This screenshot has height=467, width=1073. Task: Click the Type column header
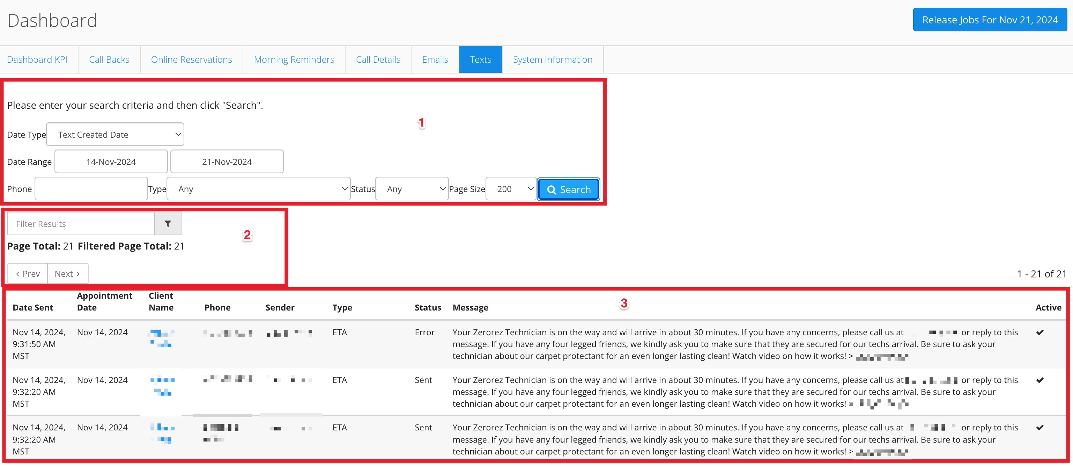coord(342,307)
